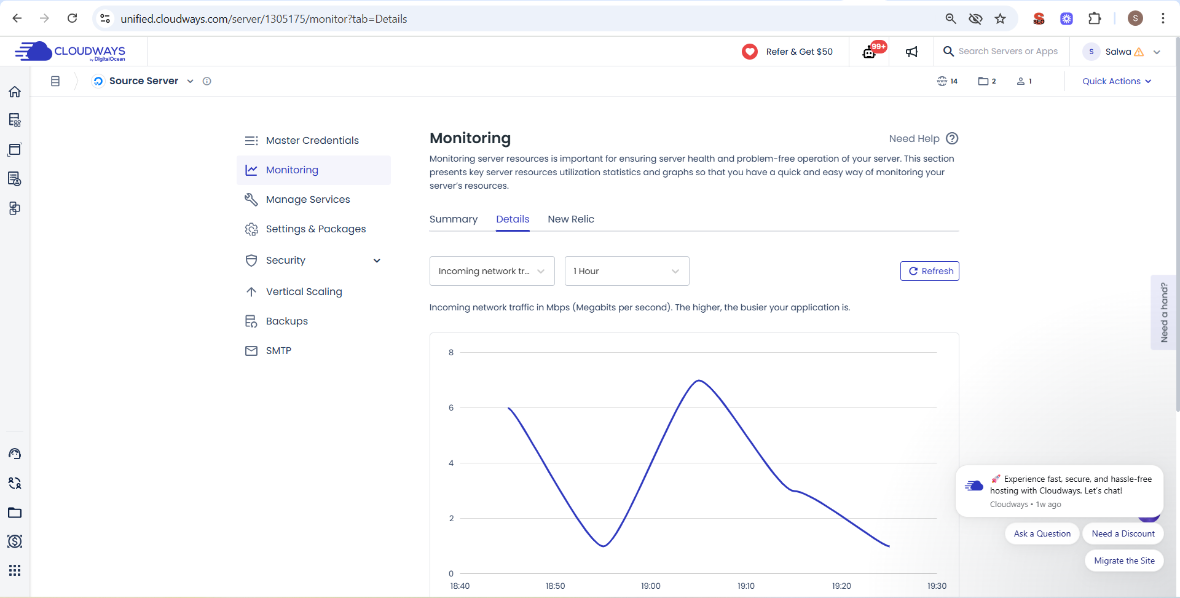Open Manage Services in the side menu

pyautogui.click(x=307, y=200)
